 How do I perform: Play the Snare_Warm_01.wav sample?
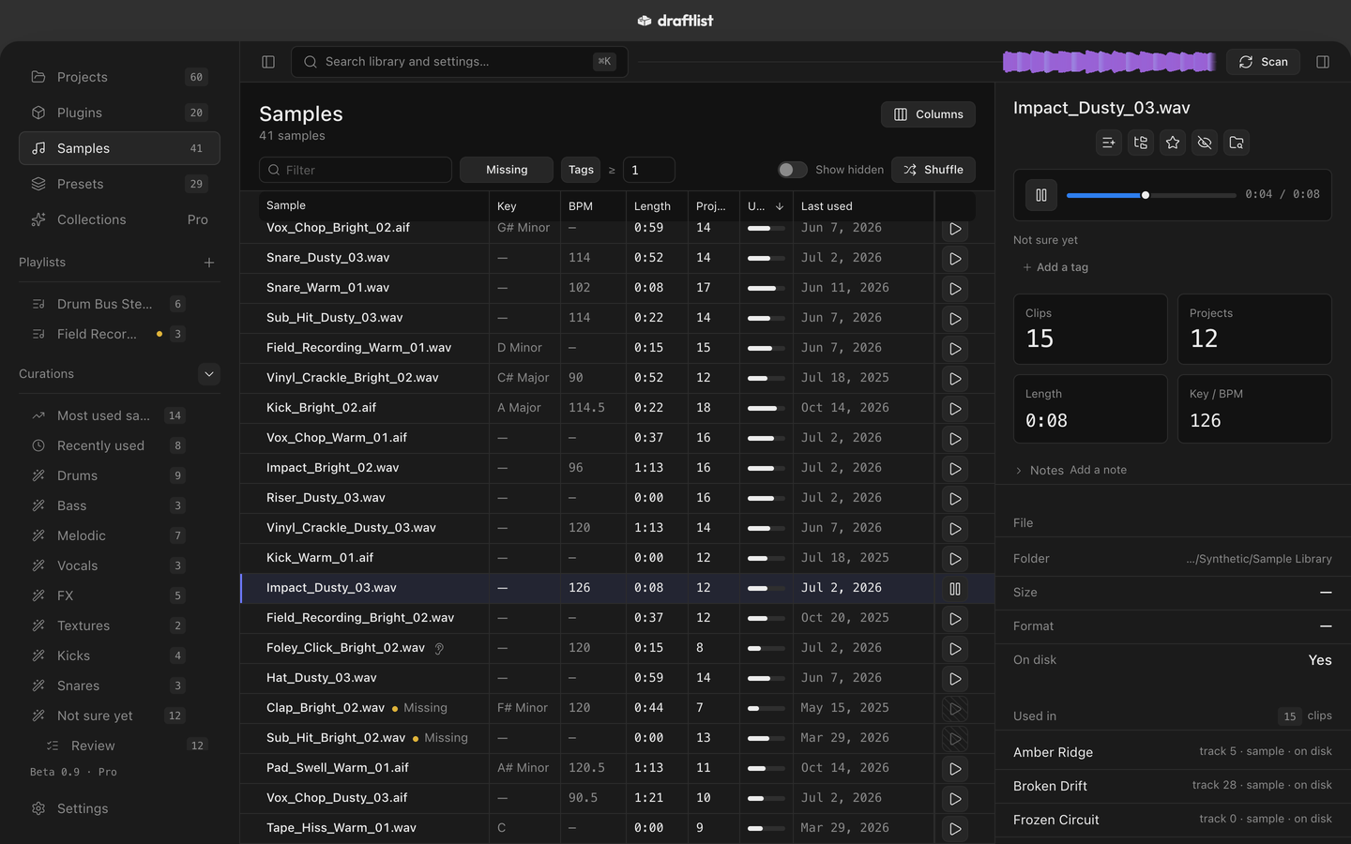point(955,289)
